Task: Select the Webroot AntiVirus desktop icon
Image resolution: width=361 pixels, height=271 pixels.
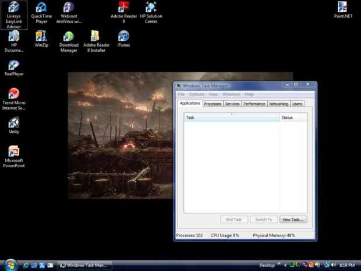Action: point(69,13)
